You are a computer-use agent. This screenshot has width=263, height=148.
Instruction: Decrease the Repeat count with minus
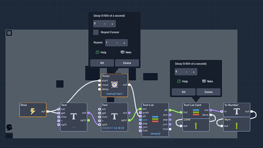(117, 43)
